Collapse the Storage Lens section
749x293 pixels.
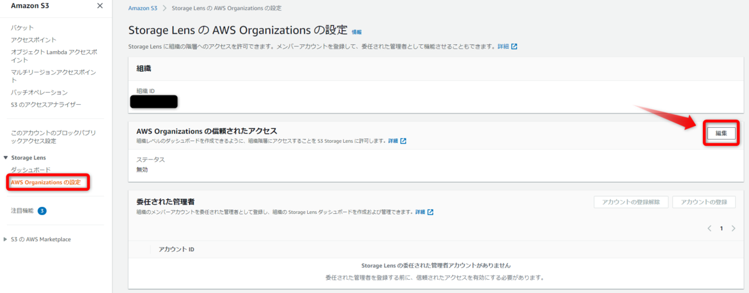click(x=6, y=158)
